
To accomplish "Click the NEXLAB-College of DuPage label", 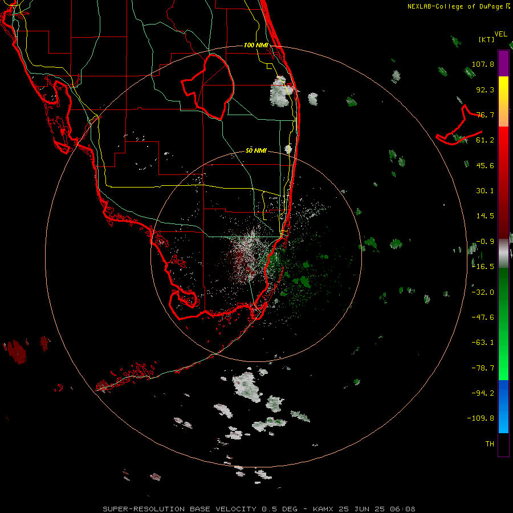I will 455,6.
